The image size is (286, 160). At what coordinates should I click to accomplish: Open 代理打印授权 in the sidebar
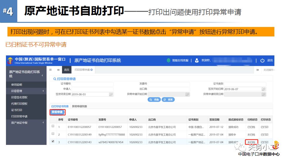(x=19, y=104)
